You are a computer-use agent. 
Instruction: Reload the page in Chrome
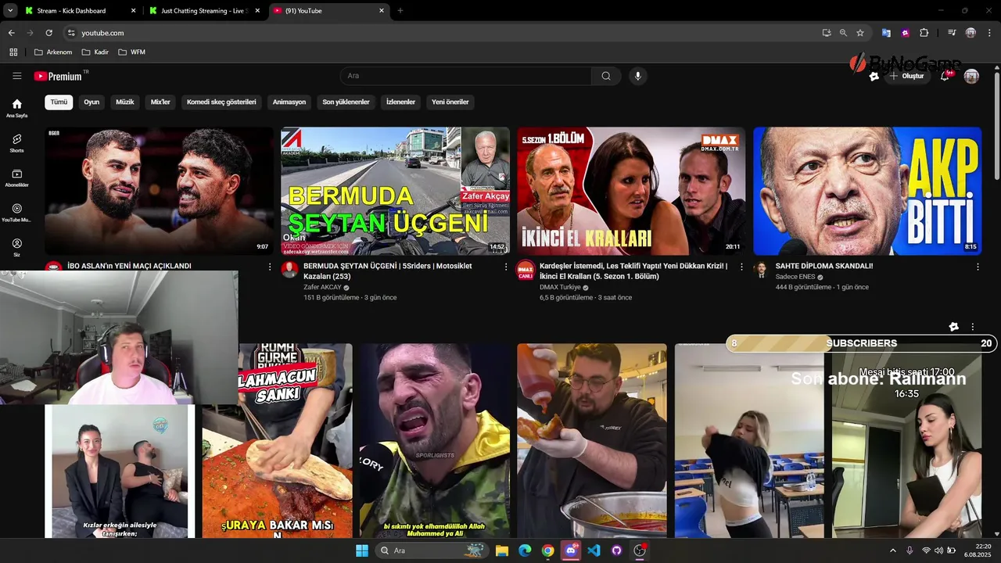[x=48, y=33]
